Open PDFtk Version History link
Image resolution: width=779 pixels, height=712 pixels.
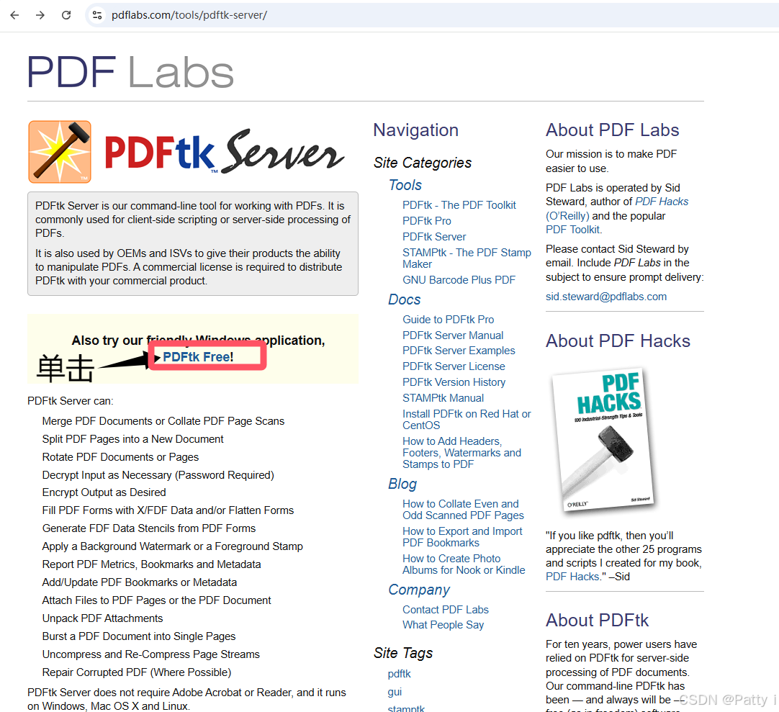(454, 382)
